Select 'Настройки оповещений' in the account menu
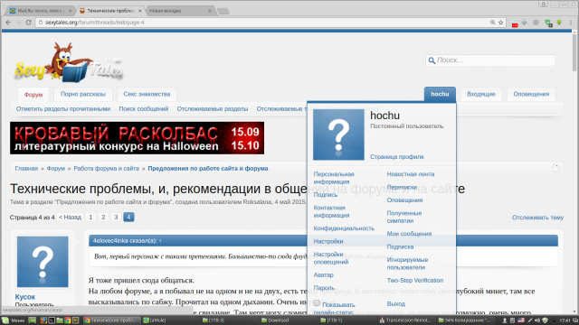 pos(331,258)
